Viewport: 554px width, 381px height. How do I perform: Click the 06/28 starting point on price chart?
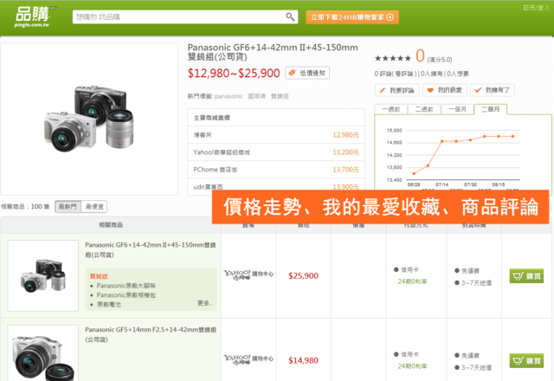click(x=414, y=173)
